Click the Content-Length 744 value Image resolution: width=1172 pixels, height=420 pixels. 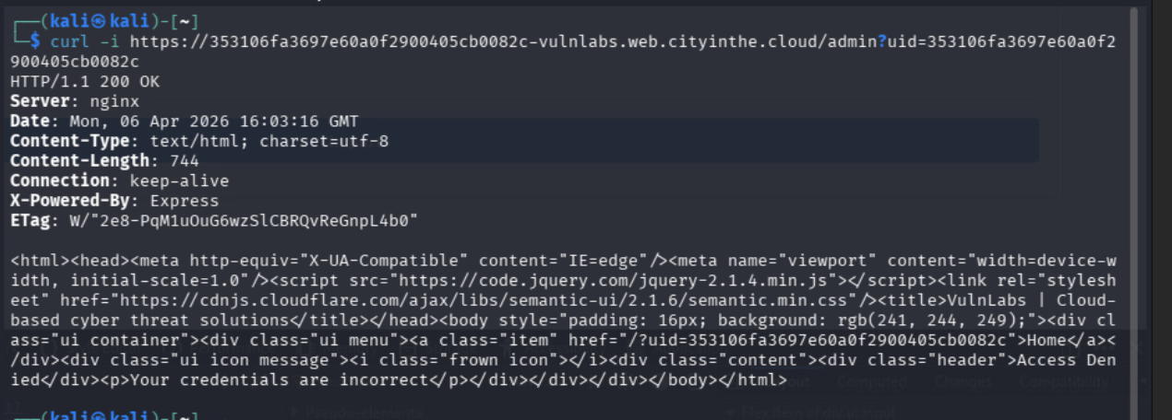tap(185, 161)
